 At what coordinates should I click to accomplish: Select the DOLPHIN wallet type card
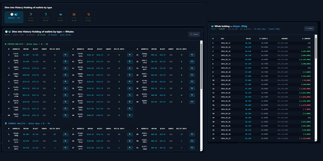(45, 17)
